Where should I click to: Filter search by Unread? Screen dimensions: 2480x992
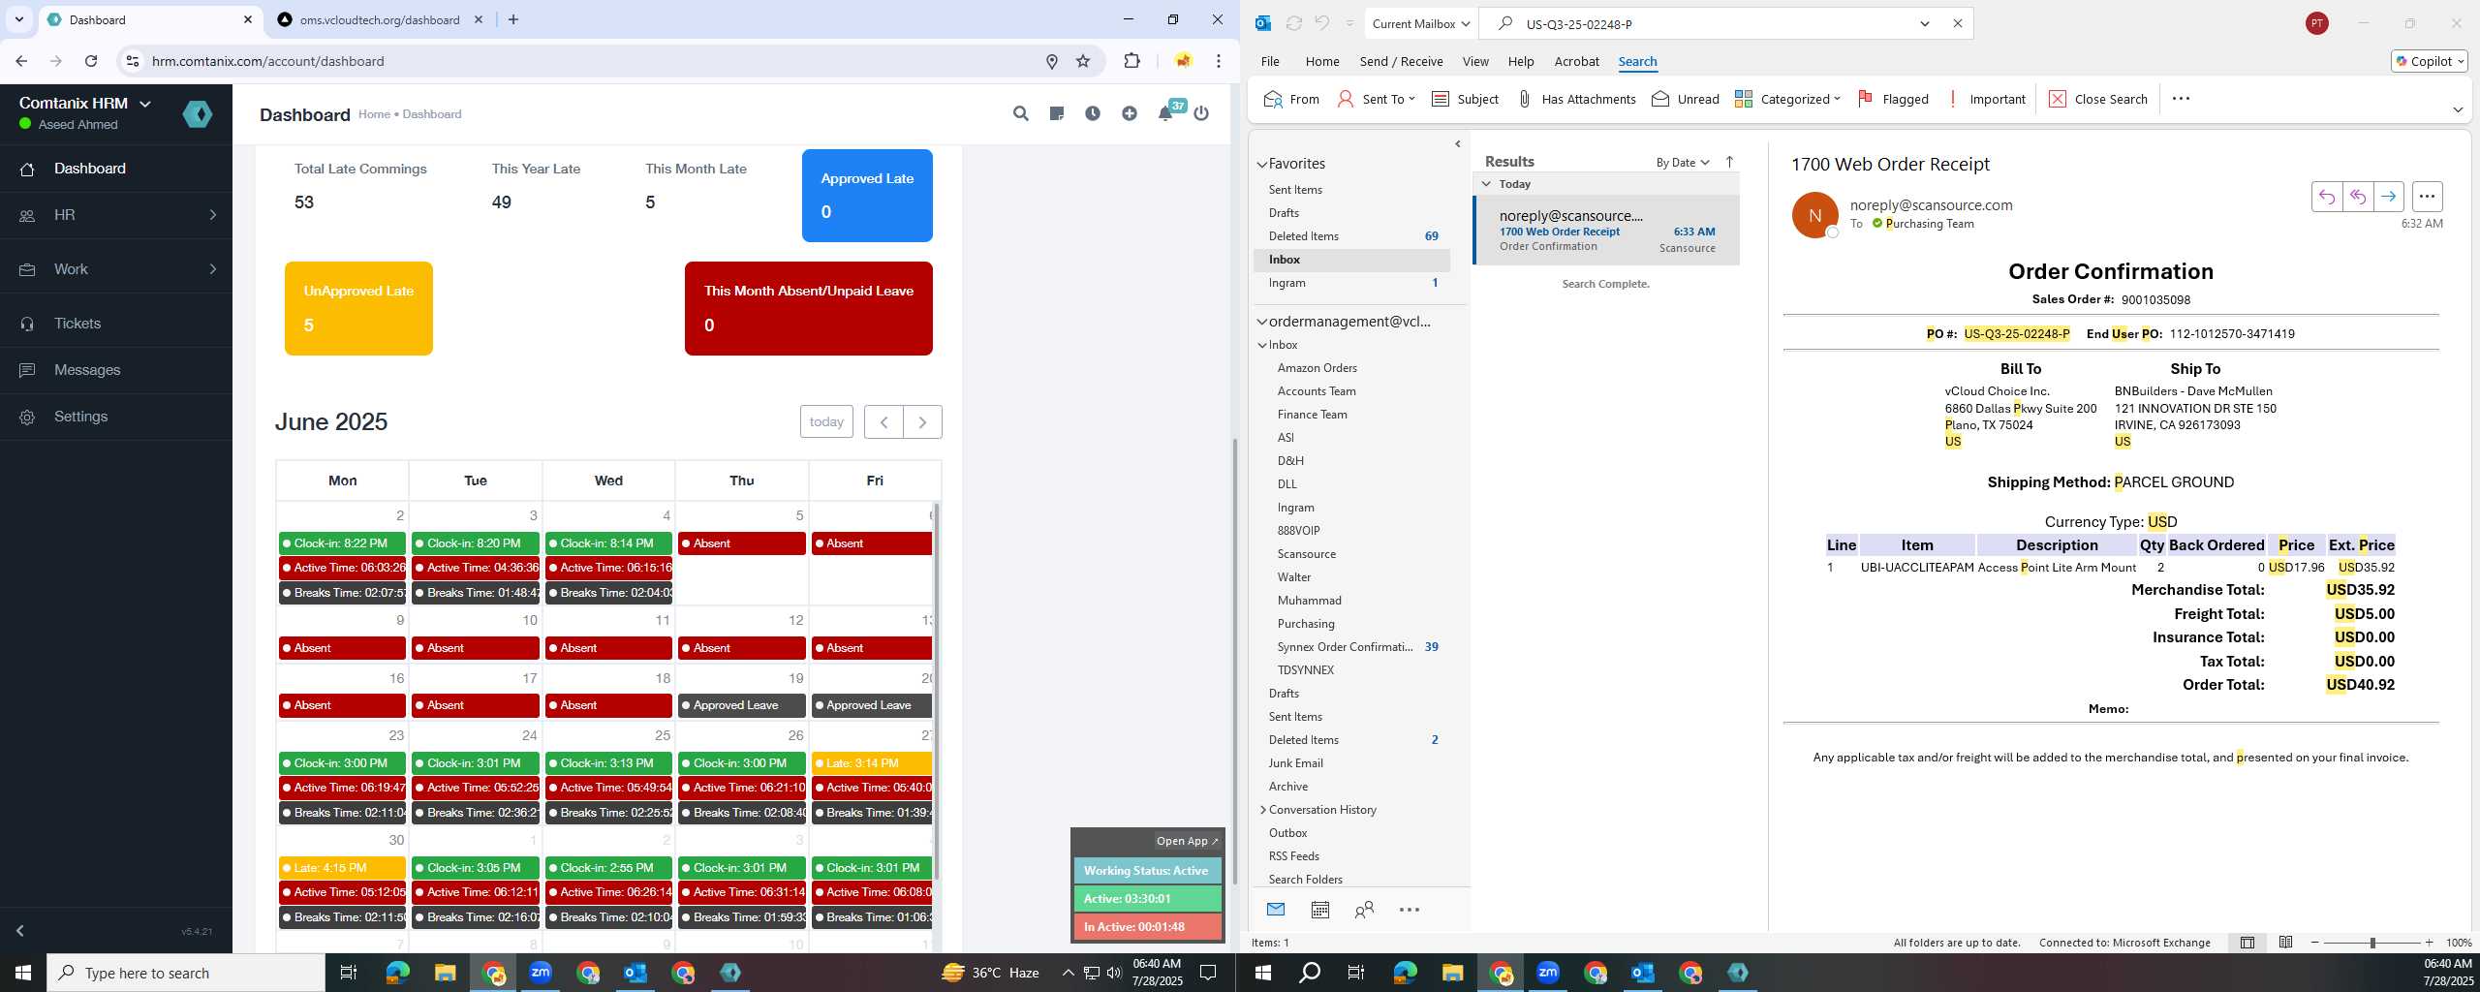[1686, 99]
